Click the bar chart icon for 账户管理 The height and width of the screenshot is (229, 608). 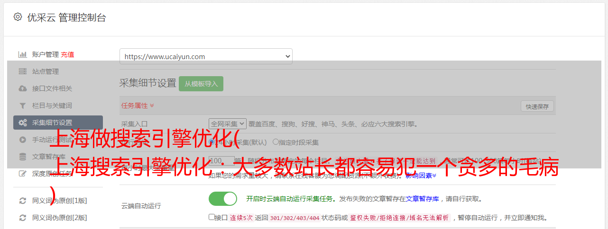click(22, 54)
